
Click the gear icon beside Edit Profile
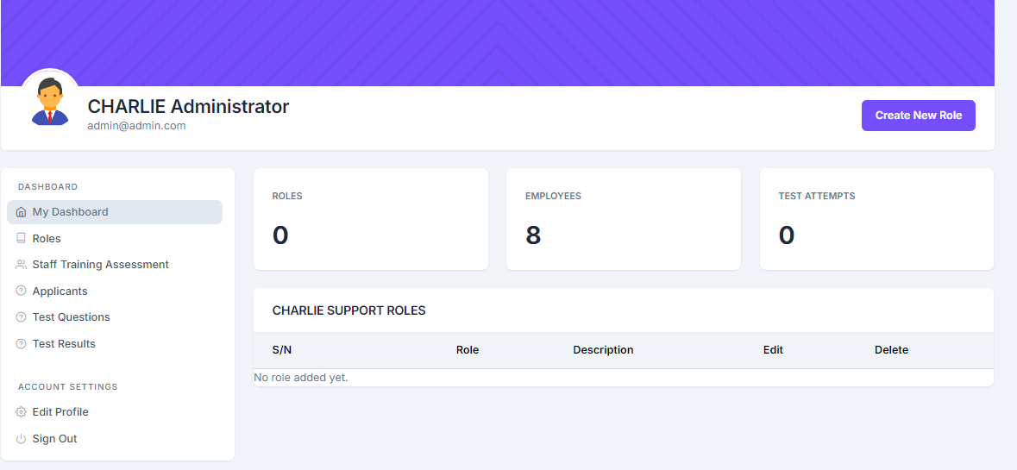click(22, 412)
